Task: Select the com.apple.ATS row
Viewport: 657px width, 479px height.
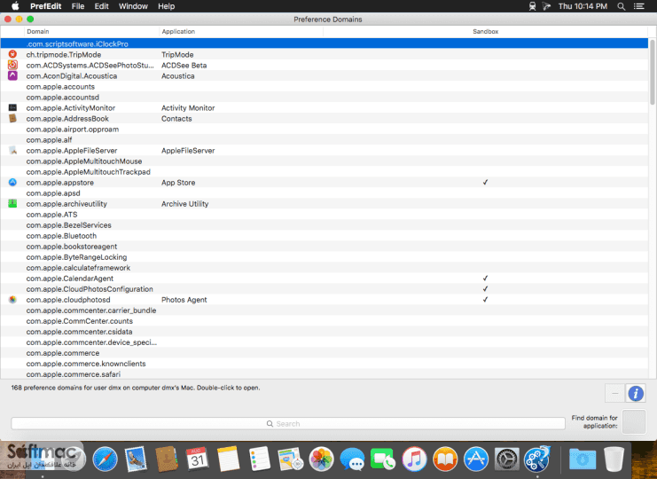Action: click(x=325, y=214)
